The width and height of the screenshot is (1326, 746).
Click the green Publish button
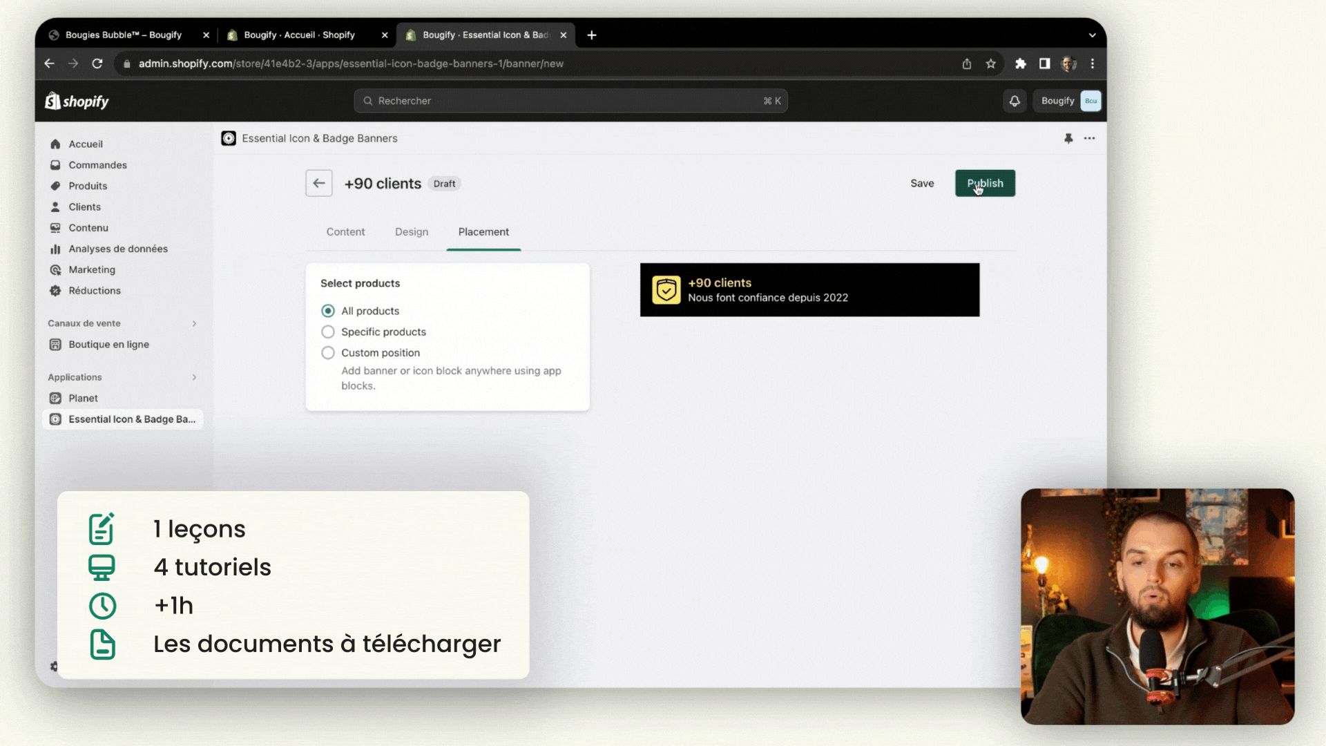click(985, 183)
